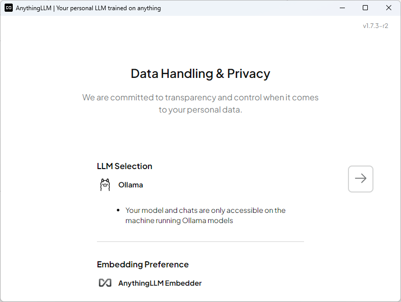The width and height of the screenshot is (401, 302).
Task: Click the AnythingLLM app icon in title bar
Action: point(9,8)
